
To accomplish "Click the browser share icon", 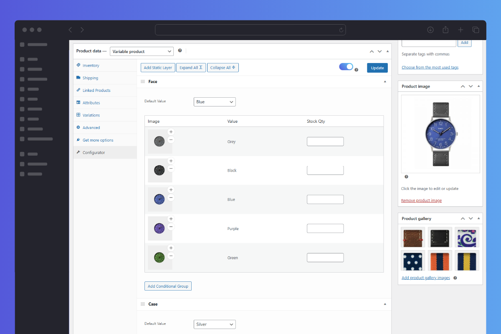I will (x=445, y=30).
